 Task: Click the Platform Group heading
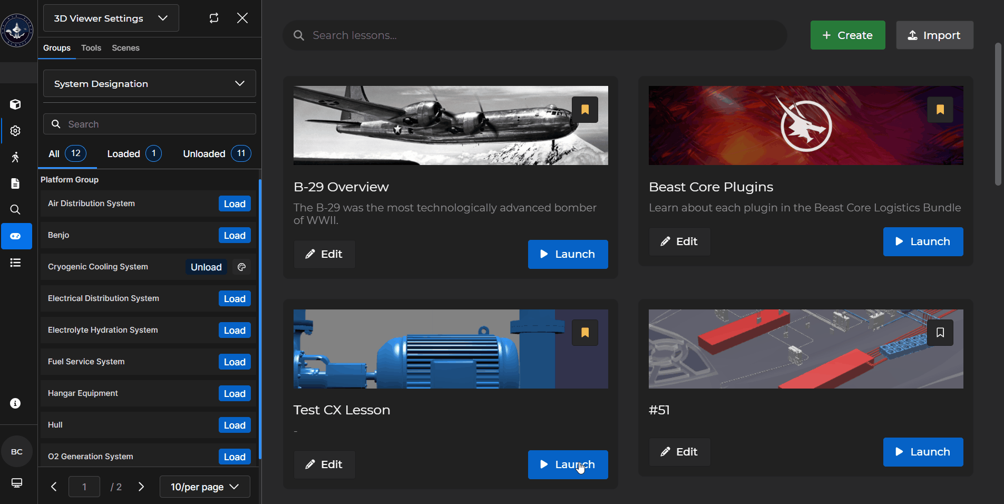pos(70,180)
